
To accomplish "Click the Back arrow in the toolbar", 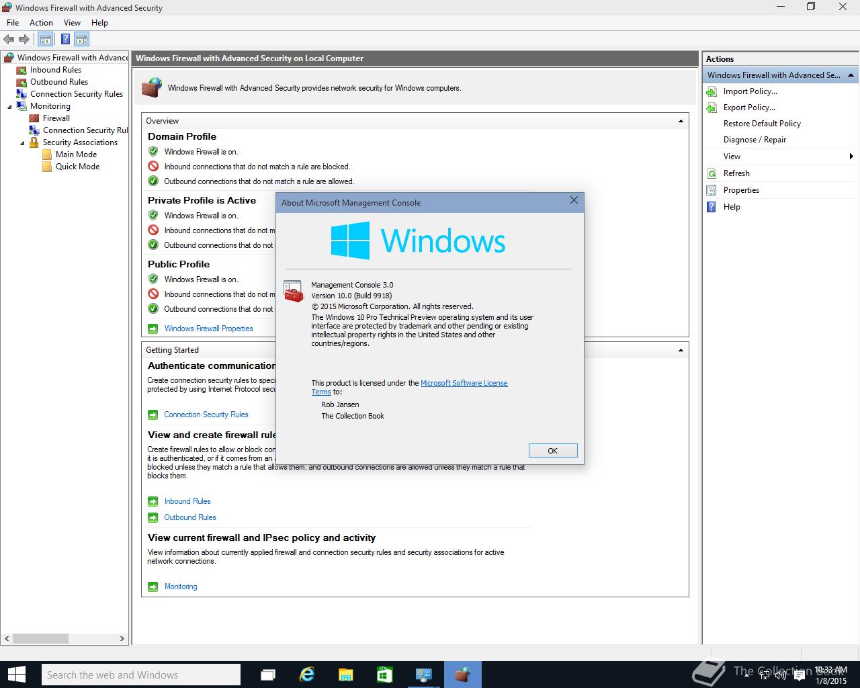I will tap(9, 40).
